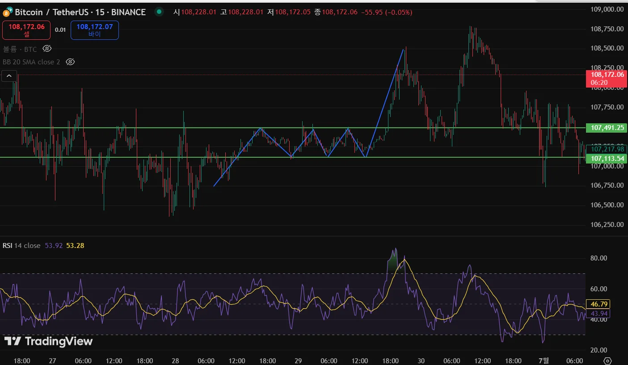The width and height of the screenshot is (628, 365).
Task: Collapse the indicator legend with the chevron
Action: pyautogui.click(x=9, y=76)
